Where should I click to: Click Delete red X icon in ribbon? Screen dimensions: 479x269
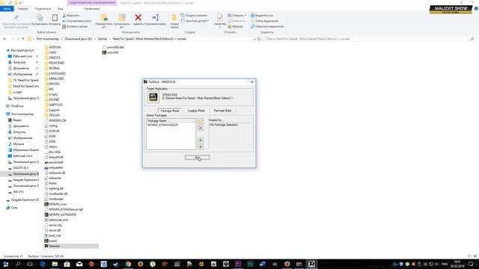[138, 18]
